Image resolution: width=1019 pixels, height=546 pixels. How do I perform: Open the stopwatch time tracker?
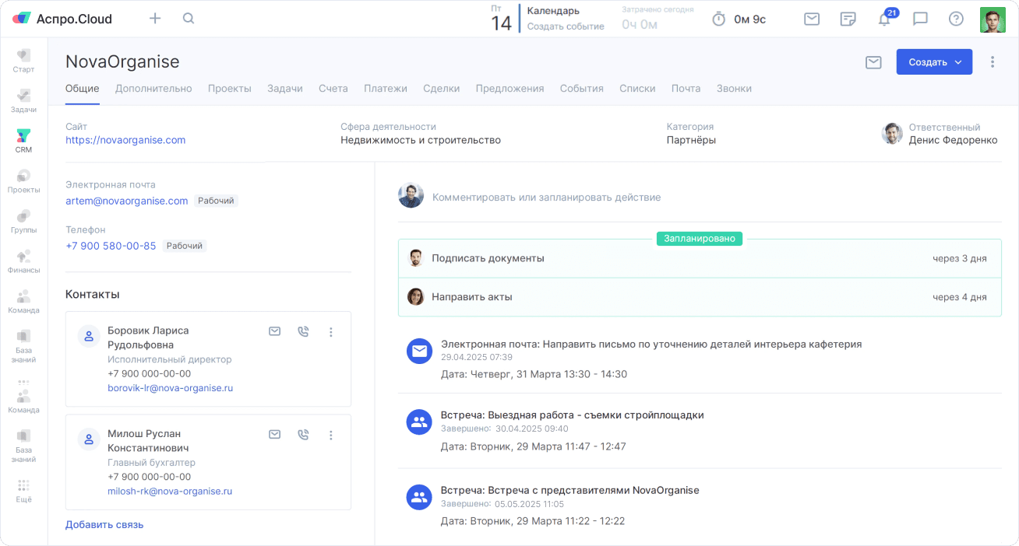click(x=718, y=19)
